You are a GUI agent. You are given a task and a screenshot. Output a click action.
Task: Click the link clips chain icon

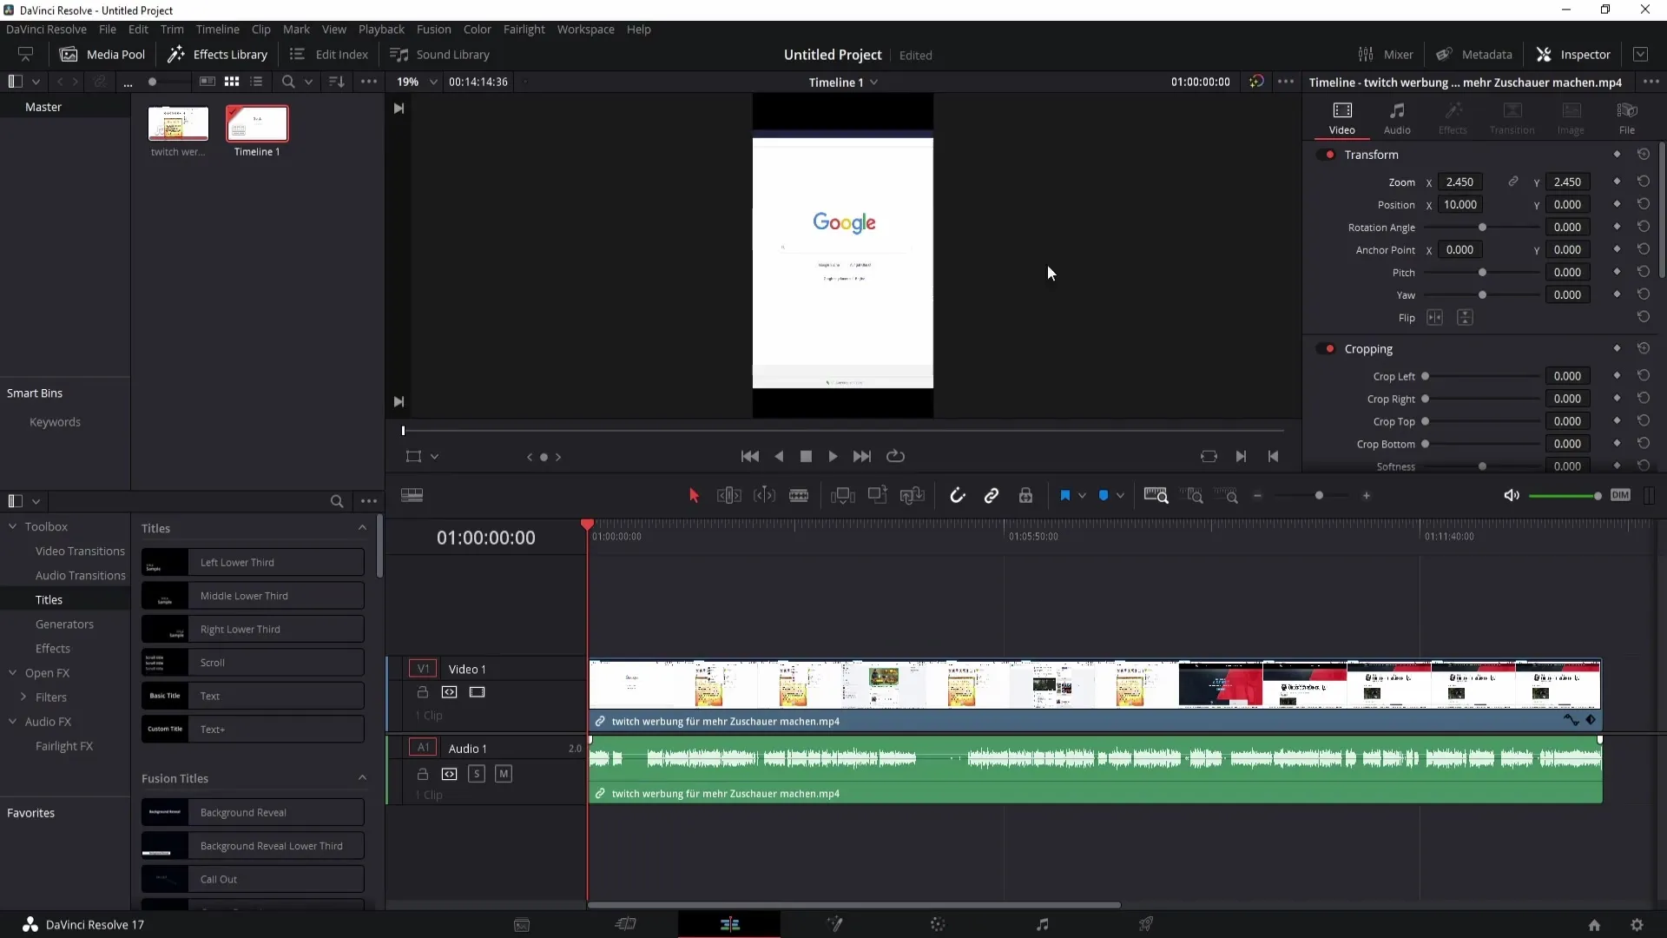[x=992, y=495]
